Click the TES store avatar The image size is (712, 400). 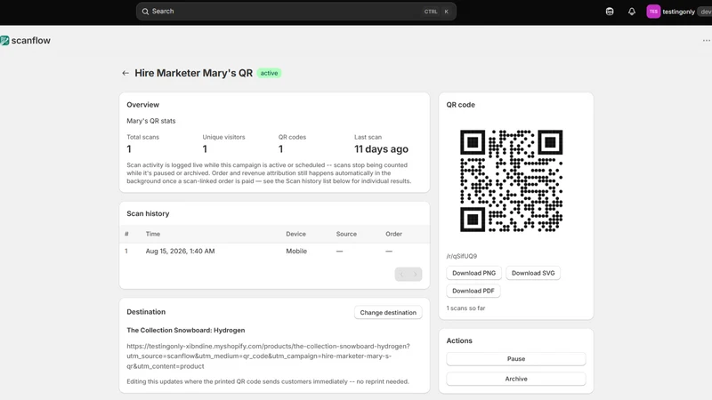pos(653,12)
